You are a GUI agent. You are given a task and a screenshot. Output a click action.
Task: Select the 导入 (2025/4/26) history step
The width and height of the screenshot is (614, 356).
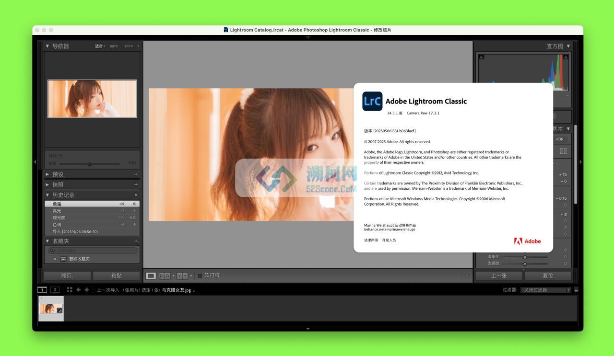[x=92, y=231]
